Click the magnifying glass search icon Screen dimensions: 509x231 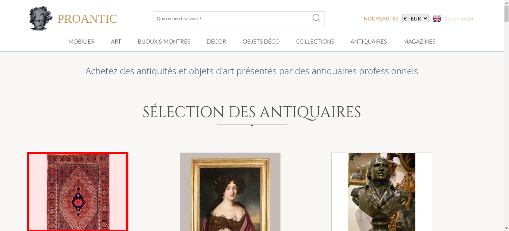pyautogui.click(x=316, y=18)
